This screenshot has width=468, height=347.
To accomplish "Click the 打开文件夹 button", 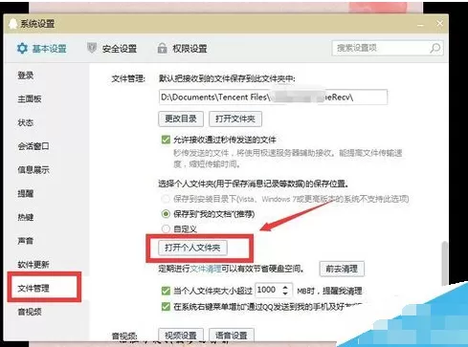I will tap(235, 119).
